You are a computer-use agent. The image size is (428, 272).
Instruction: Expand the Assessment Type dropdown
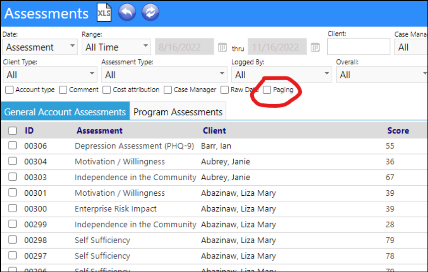pyautogui.click(x=164, y=74)
